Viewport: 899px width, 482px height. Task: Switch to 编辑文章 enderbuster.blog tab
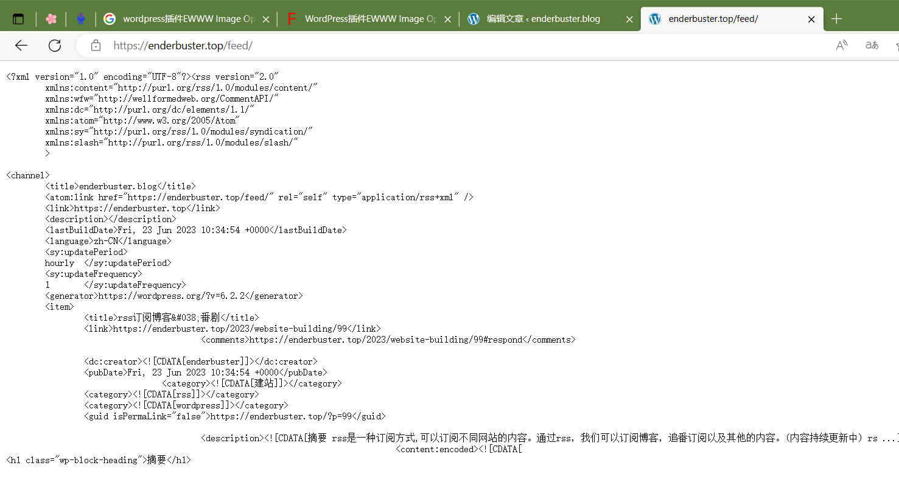coord(543,19)
